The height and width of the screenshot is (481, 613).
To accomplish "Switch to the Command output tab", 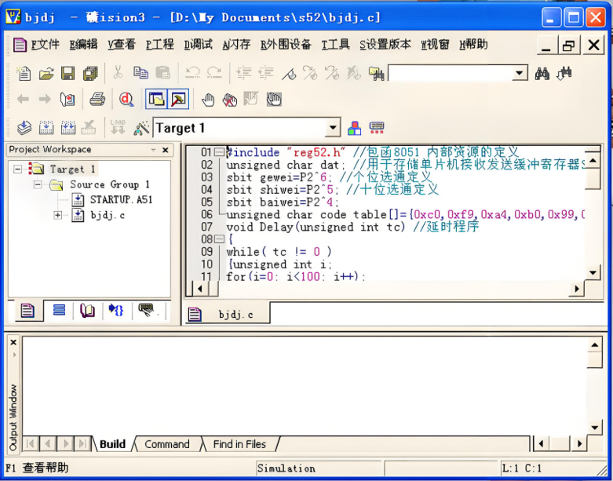I will point(167,444).
